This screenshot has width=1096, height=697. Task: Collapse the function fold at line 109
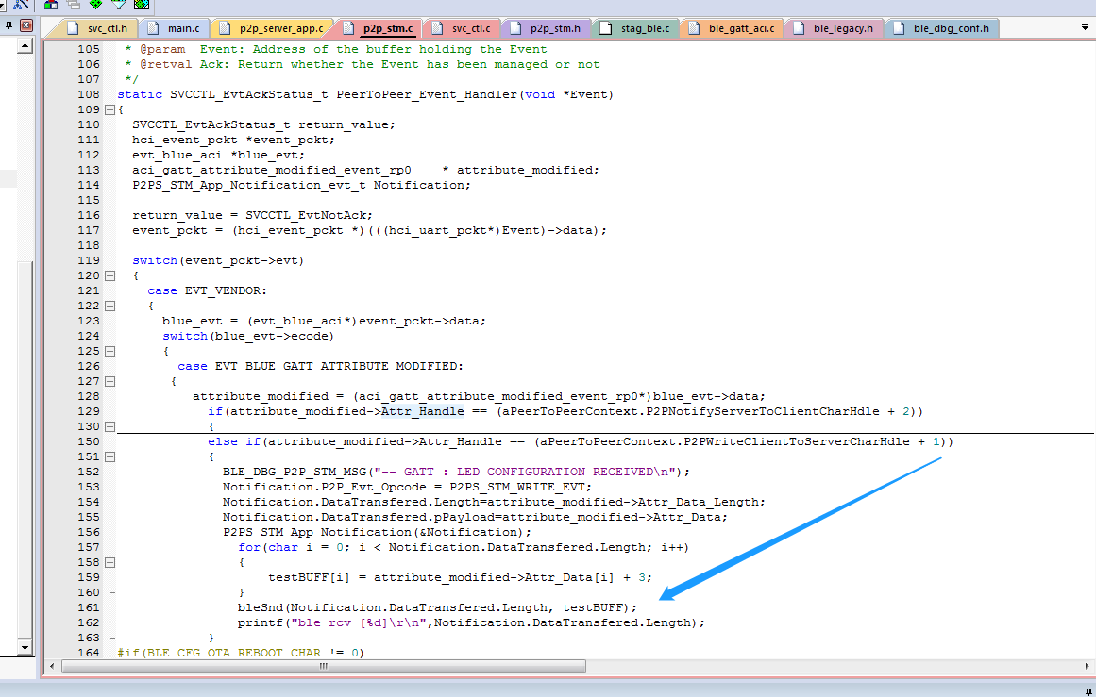pos(110,109)
